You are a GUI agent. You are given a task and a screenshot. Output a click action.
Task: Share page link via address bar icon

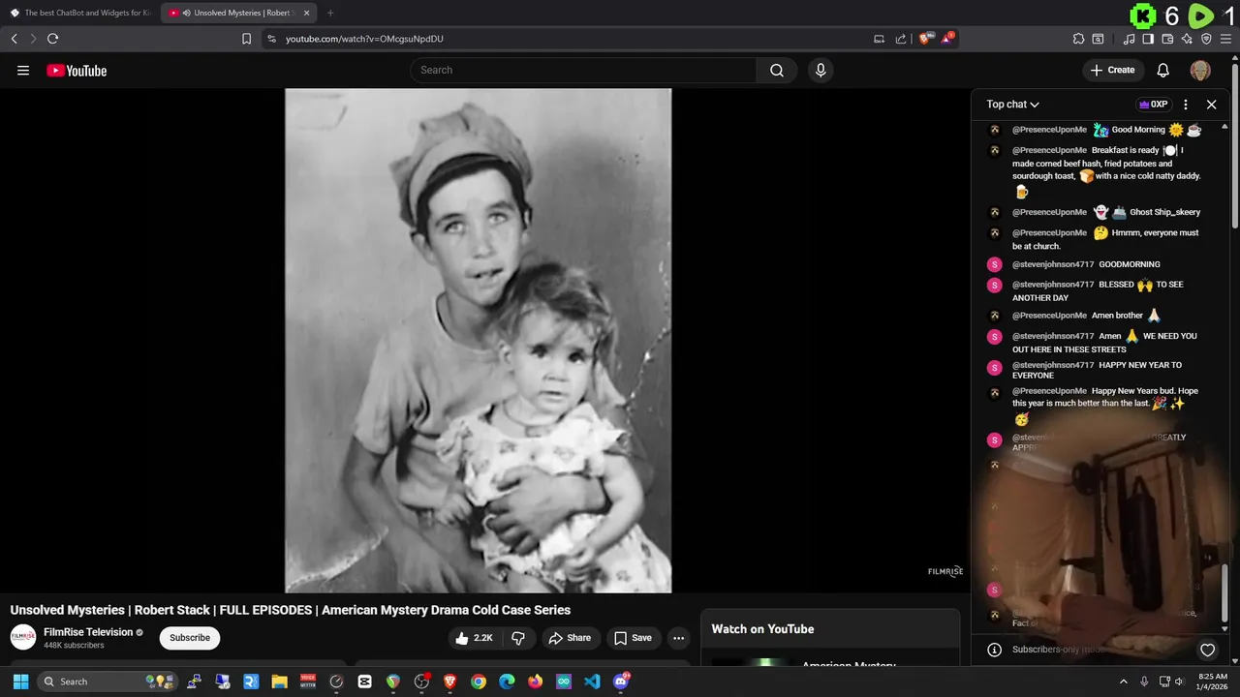tap(901, 39)
